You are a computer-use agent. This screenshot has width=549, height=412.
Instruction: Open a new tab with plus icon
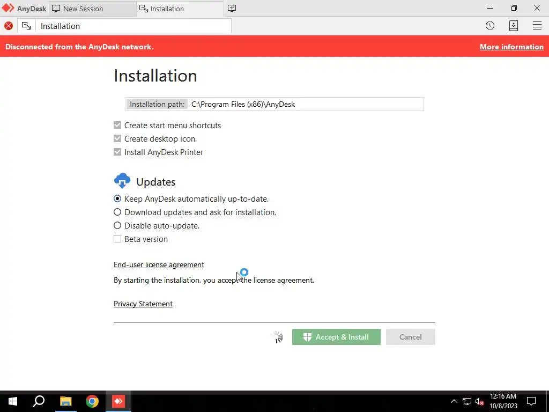coord(232,9)
